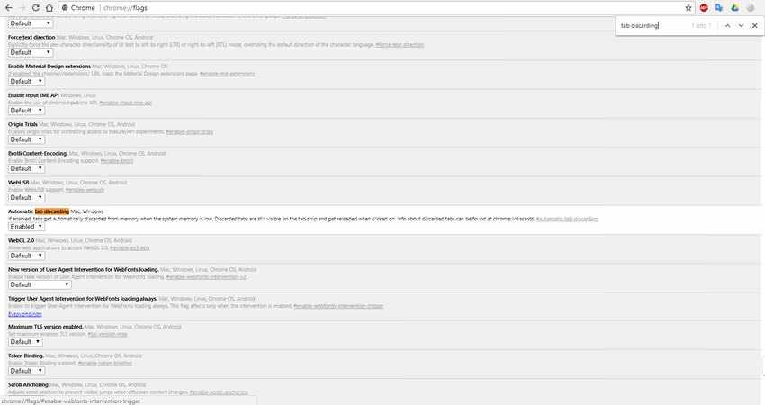Click blue link under Trigger User Agent Intervention
Screen dimensions: 765x405
coord(25,314)
